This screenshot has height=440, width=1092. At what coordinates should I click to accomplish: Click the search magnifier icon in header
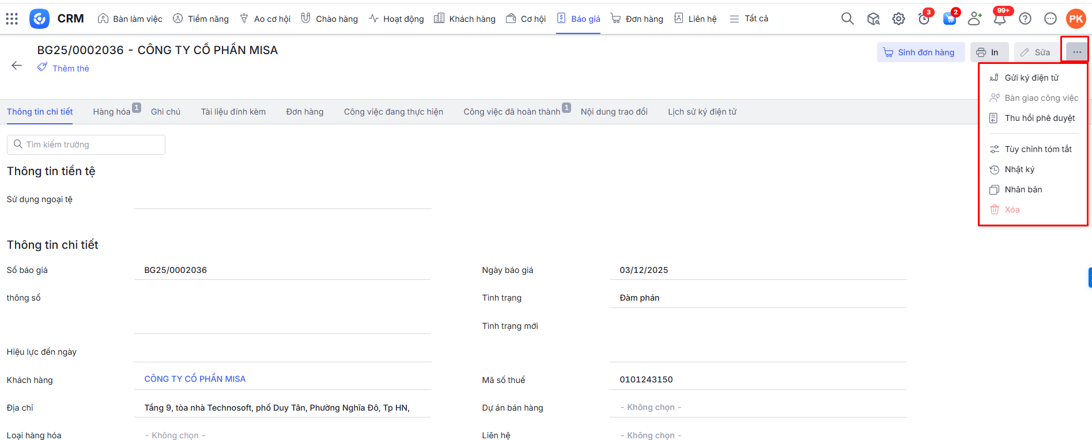847,19
